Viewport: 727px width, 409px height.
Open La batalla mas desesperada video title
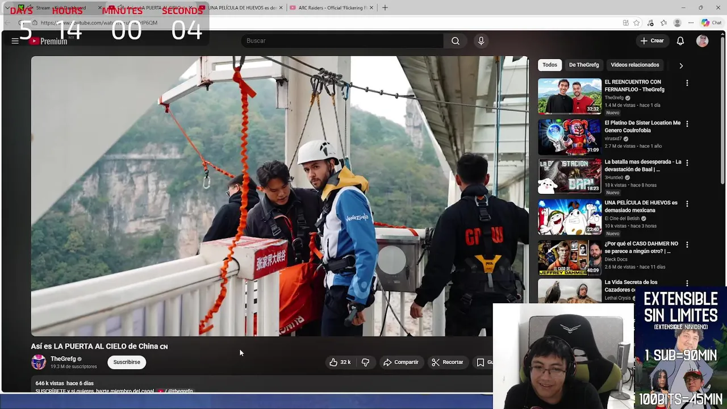[643, 165]
